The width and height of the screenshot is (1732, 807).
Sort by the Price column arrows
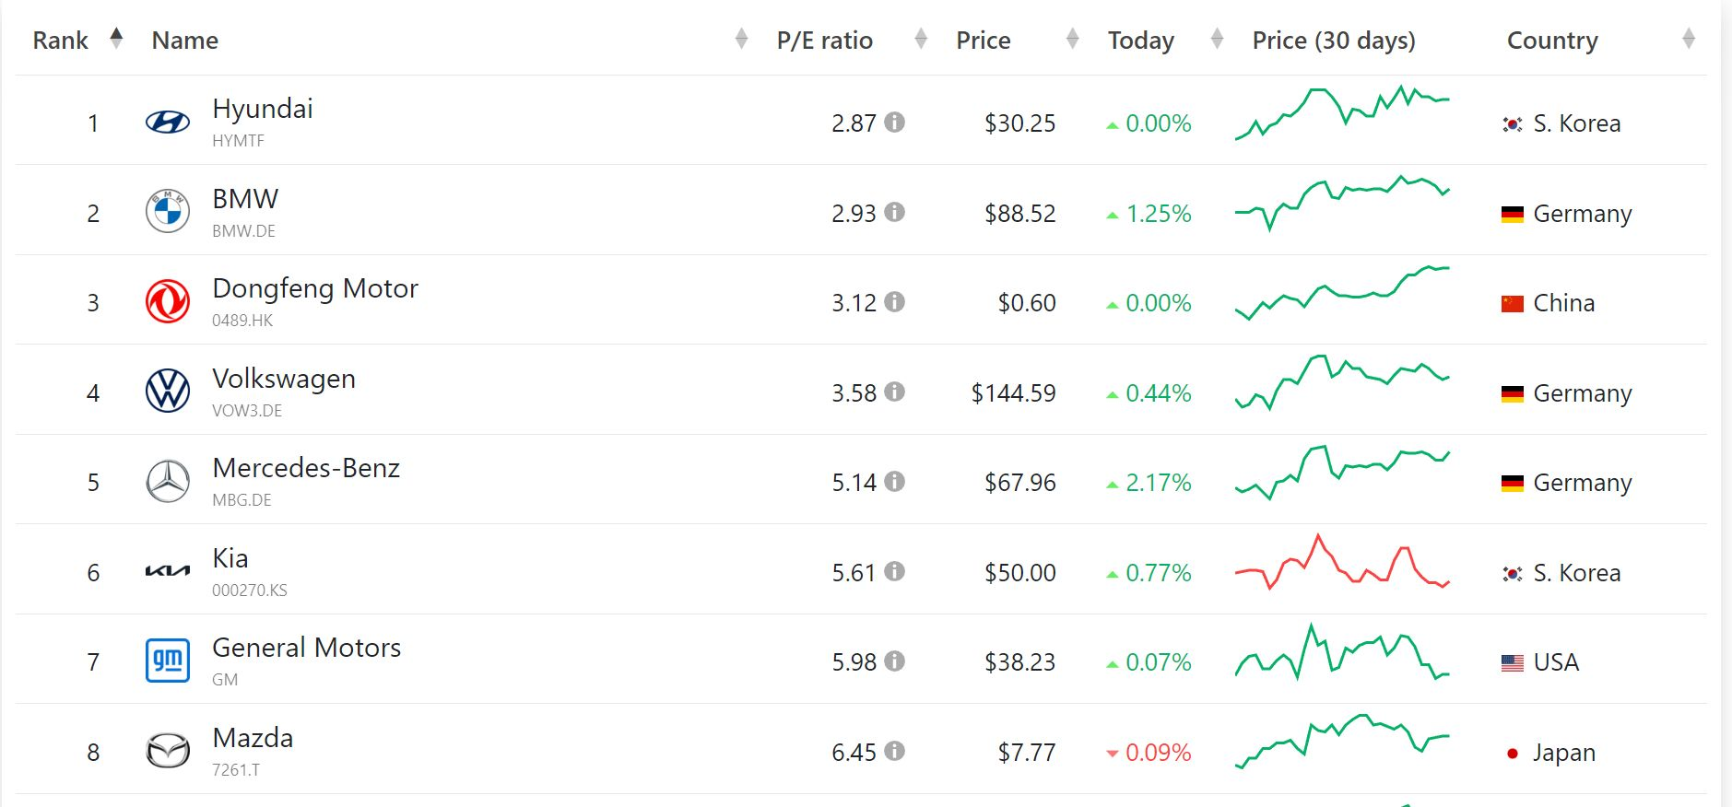(x=1072, y=39)
